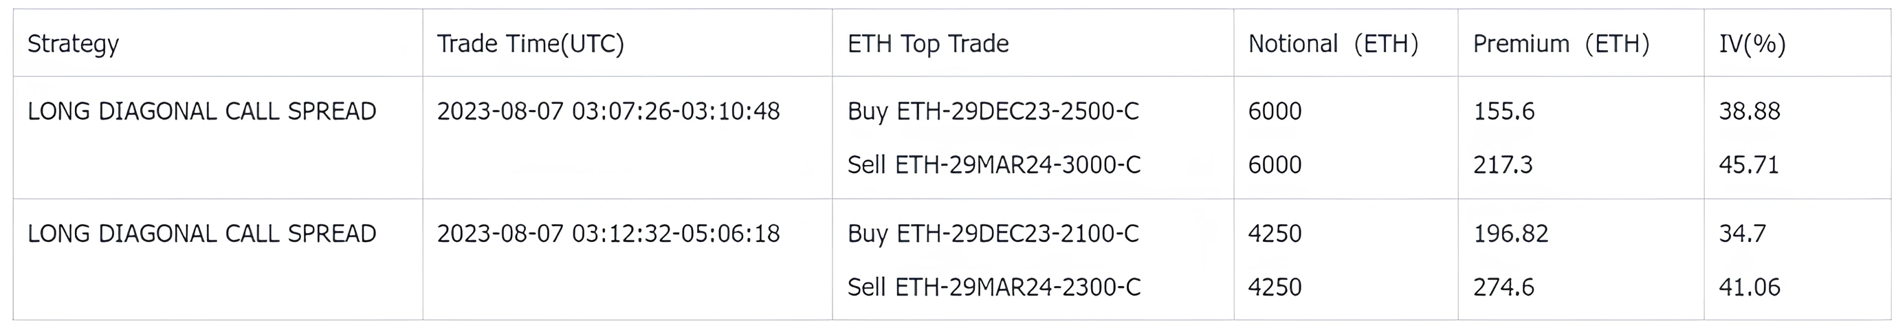The width and height of the screenshot is (1896, 330).
Task: Select the Premium (ETH) column header
Action: tap(1561, 44)
